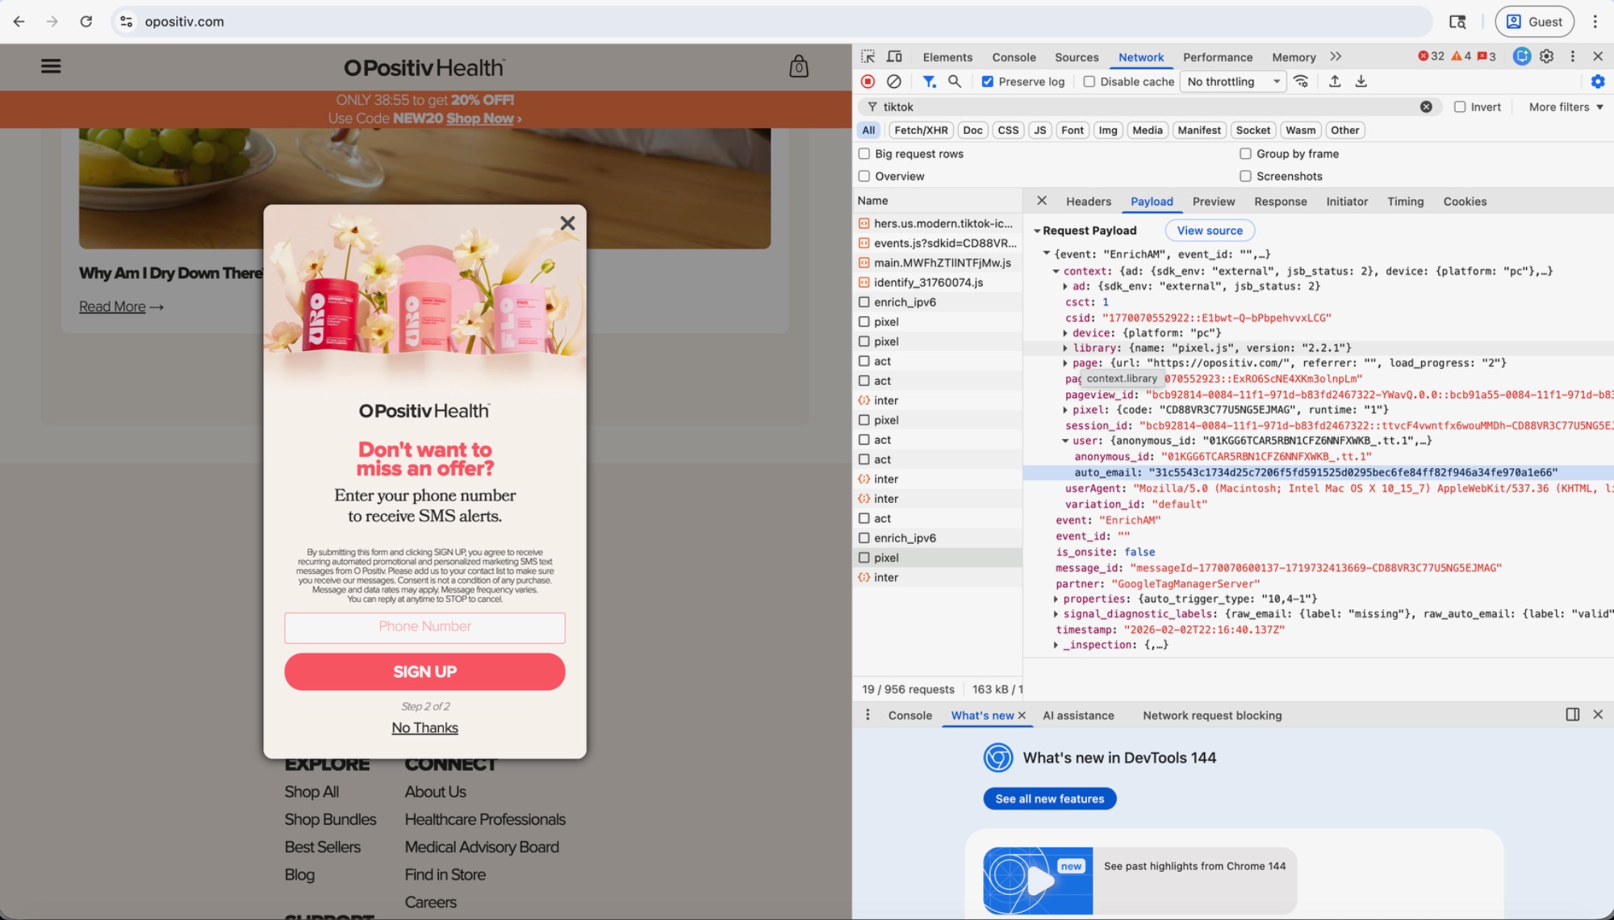Open DevTools settings gear

[x=1547, y=56]
